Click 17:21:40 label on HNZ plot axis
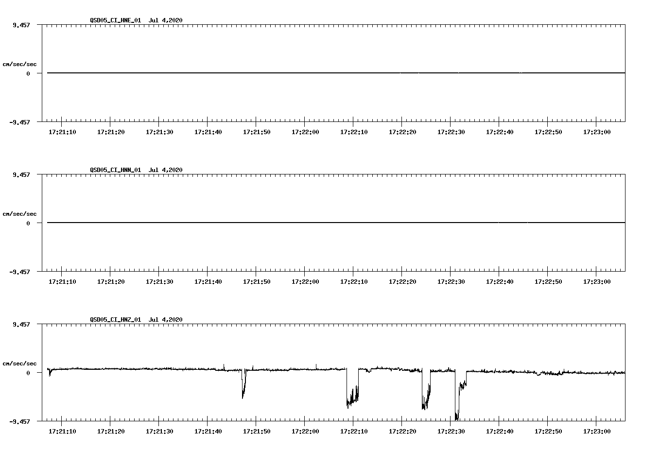 click(208, 432)
